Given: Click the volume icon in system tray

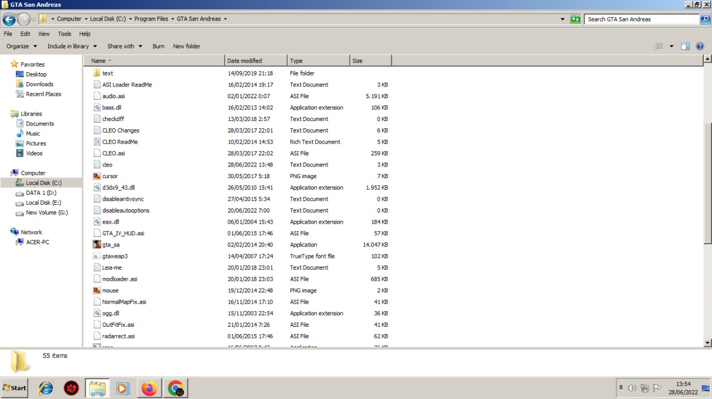Looking at the screenshot, I should pos(632,388).
